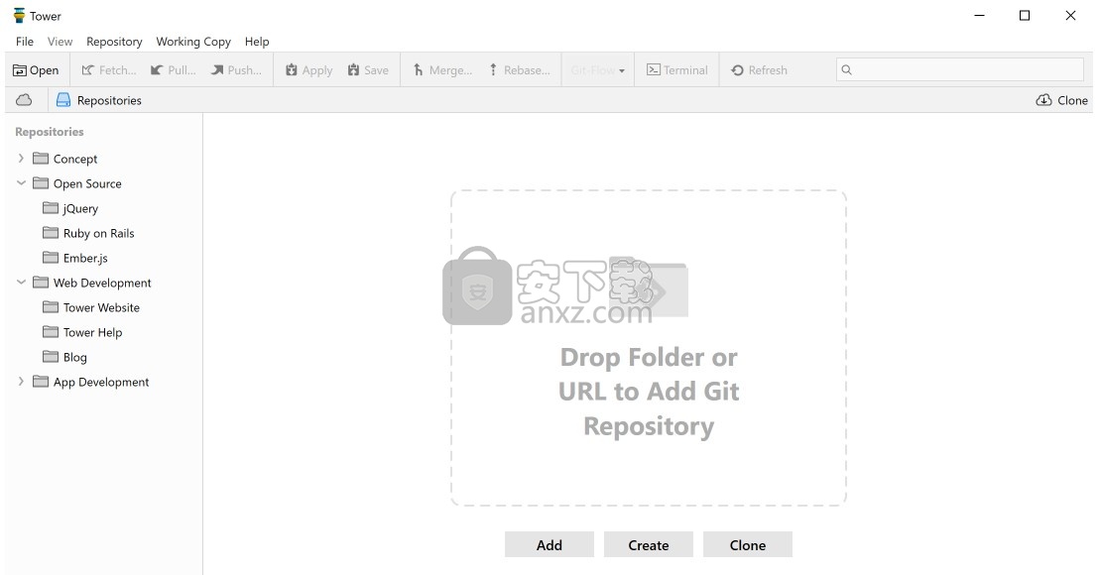
Task: Click the Add button
Action: pyautogui.click(x=550, y=545)
